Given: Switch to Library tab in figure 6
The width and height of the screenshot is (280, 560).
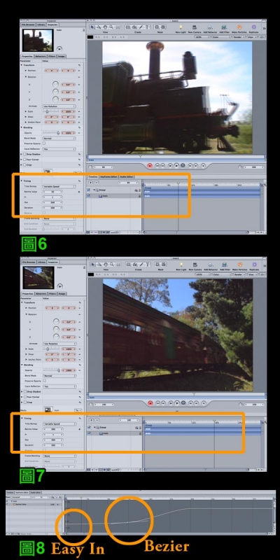Looking at the screenshot, I should click(41, 24).
